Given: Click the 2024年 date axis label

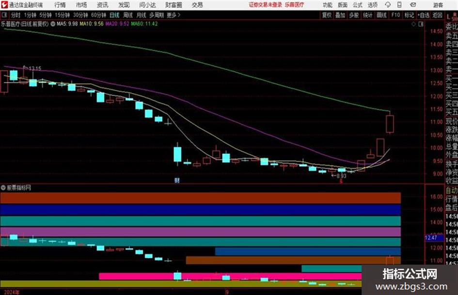Looking at the screenshot, I should pyautogui.click(x=12, y=292).
